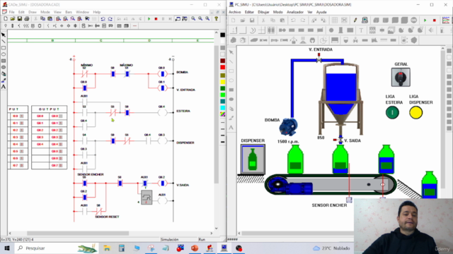Toggle the rightmost Q0.1 output bit box
The height and width of the screenshot is (254, 453).
(61, 123)
